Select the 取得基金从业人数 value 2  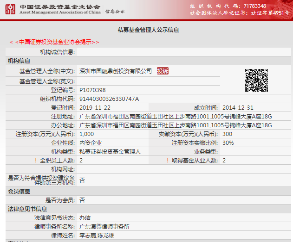click(x=224, y=161)
